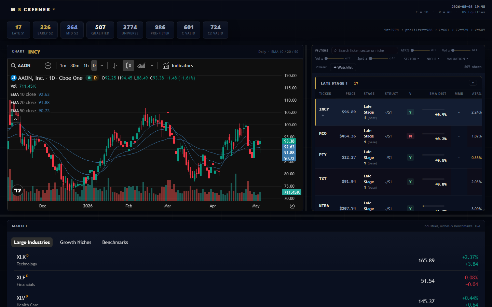Screen dimensions: 492x307
Task: Toggle the Qualified 507 chip
Action: click(100, 30)
